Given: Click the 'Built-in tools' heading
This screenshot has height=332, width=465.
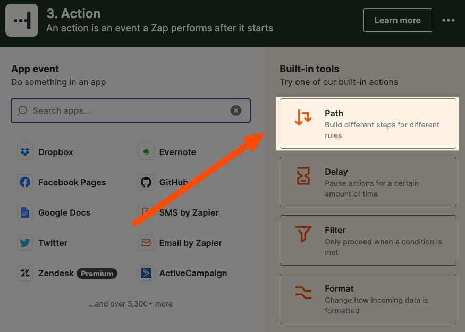Looking at the screenshot, I should [309, 69].
